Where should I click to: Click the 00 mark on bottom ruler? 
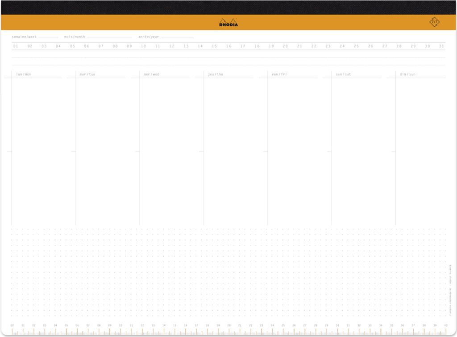click(x=12, y=325)
